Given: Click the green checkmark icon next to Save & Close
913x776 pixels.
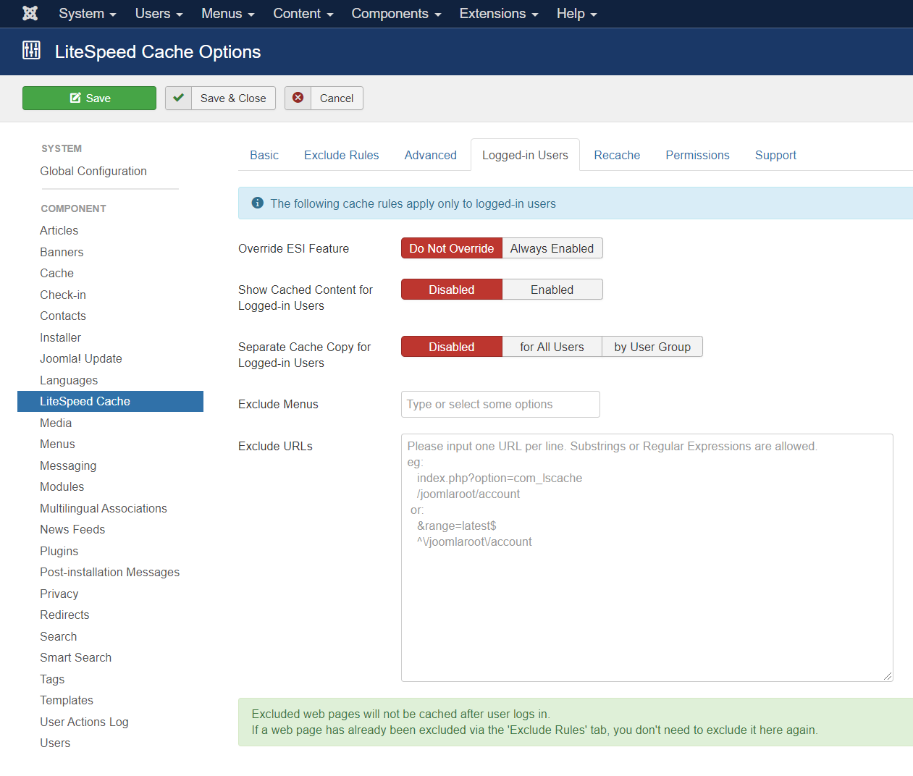Looking at the screenshot, I should [x=178, y=98].
